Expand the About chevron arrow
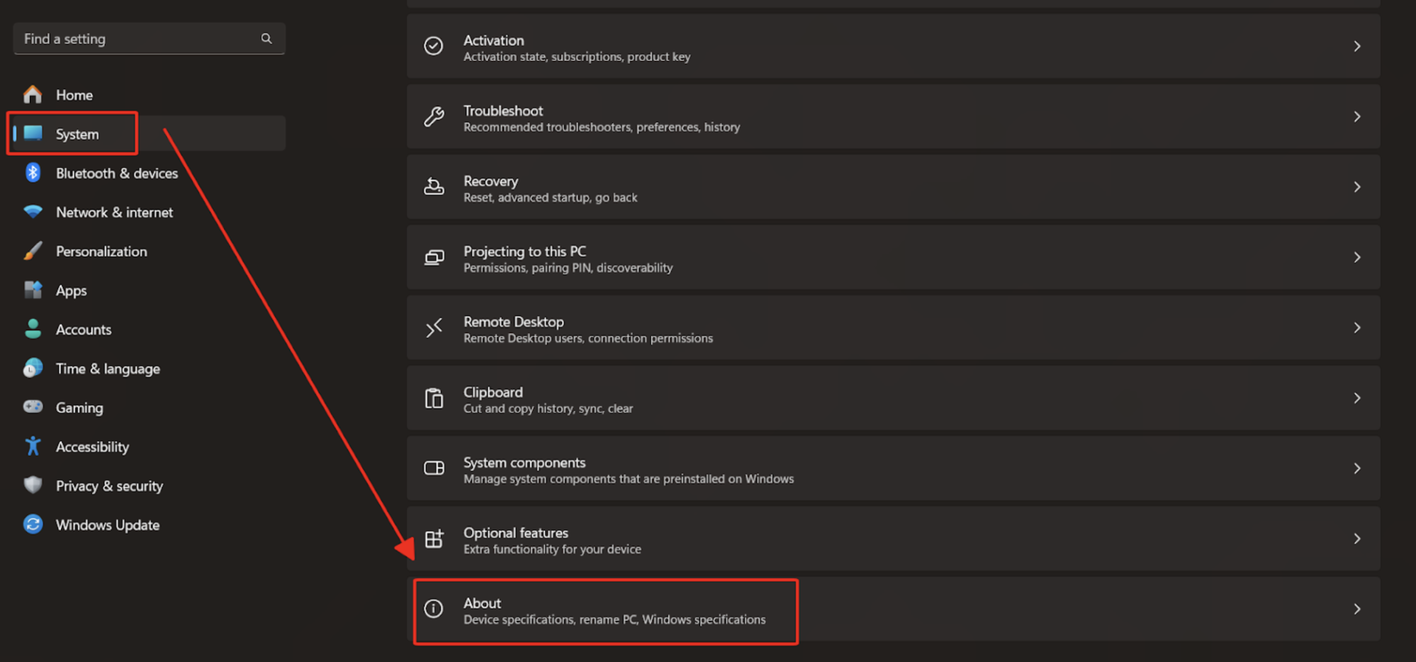 pyautogui.click(x=1356, y=610)
